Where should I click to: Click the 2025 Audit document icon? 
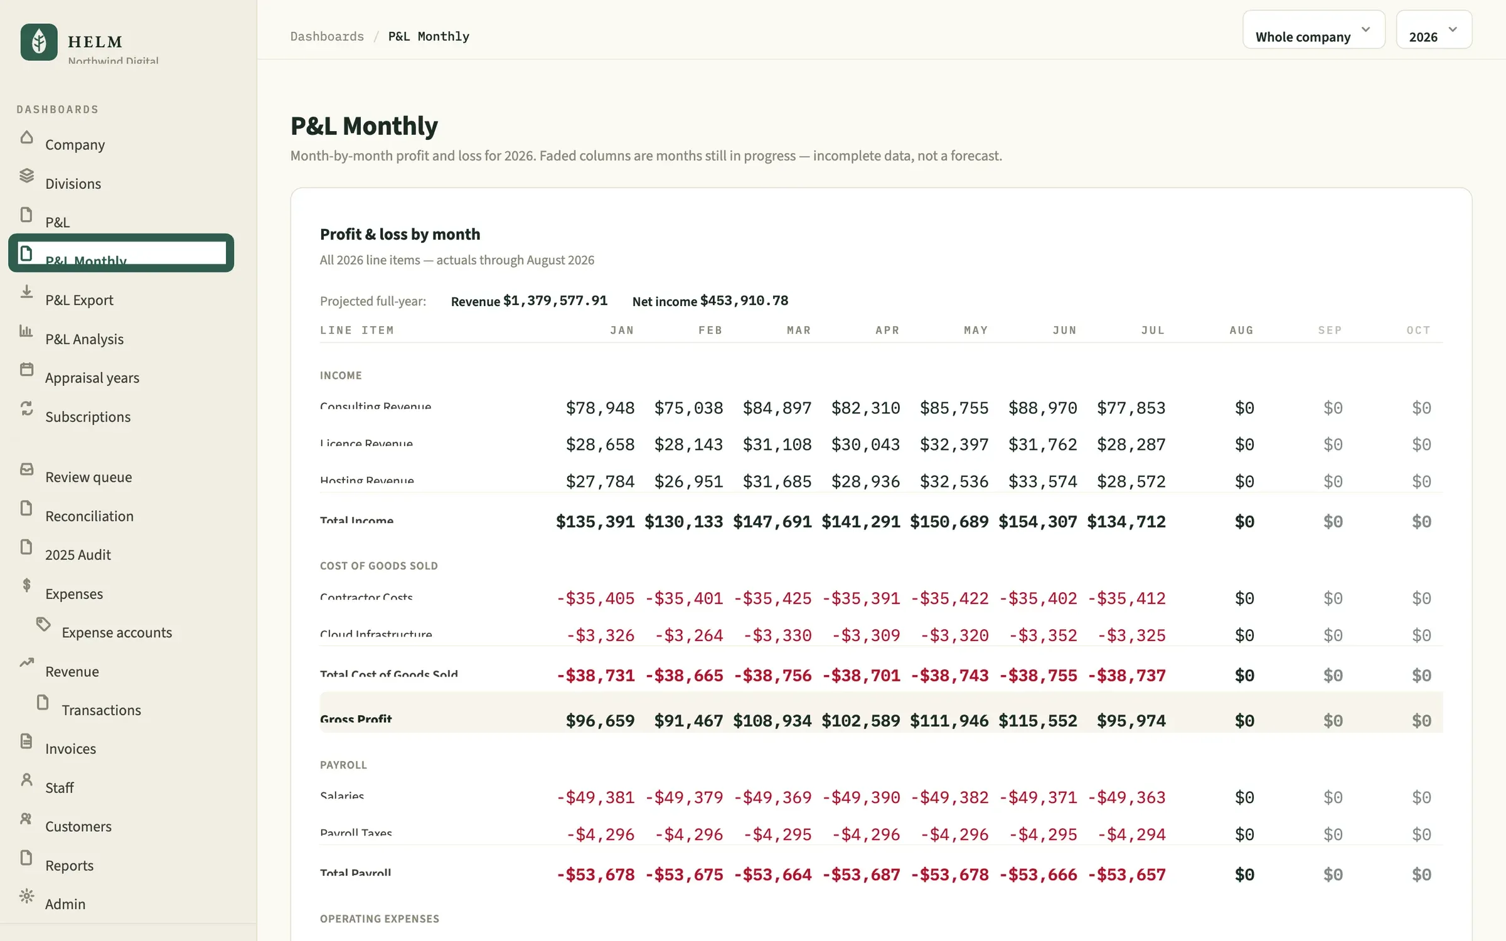(x=26, y=547)
